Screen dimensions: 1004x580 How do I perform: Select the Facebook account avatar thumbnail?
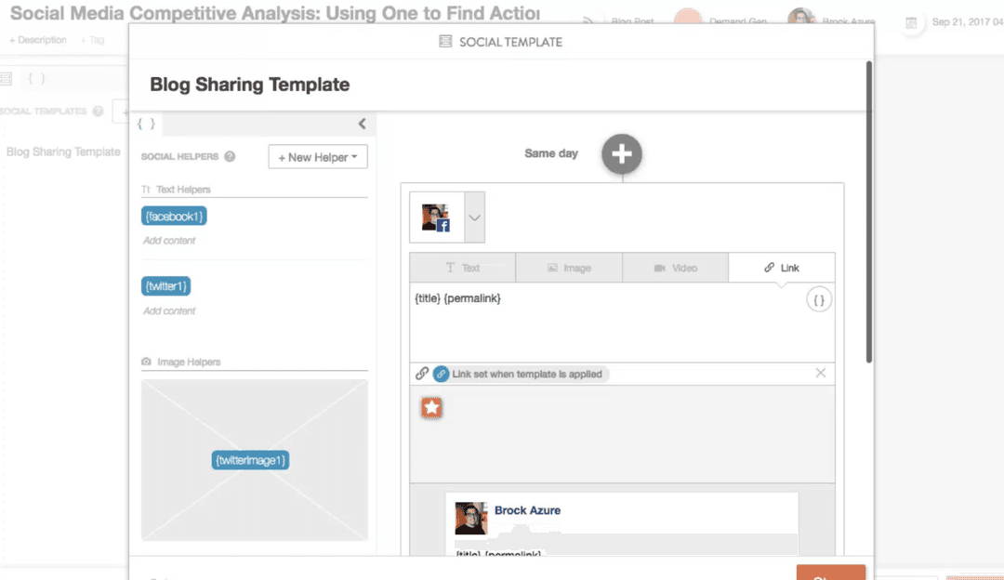436,216
